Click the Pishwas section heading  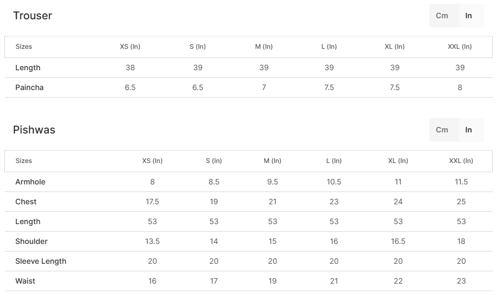[34, 130]
